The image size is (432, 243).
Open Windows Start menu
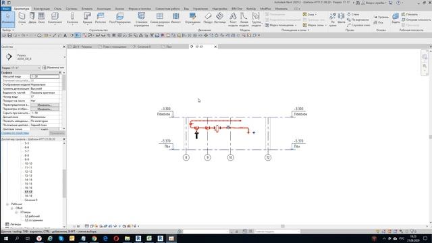[x=5, y=238]
